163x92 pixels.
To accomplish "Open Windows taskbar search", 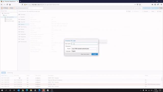I will [x=6, y=90].
